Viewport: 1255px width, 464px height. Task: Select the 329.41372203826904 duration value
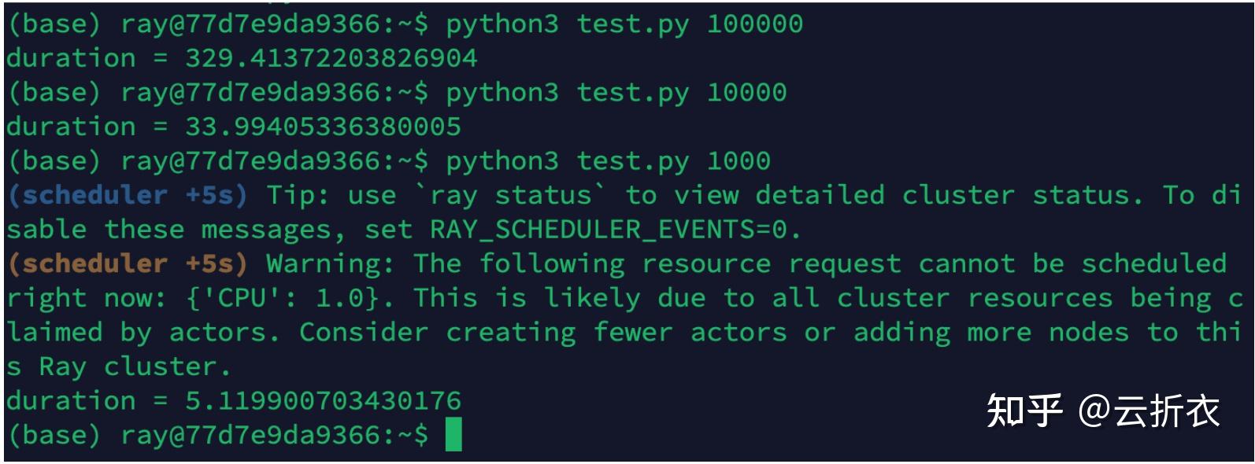pos(331,58)
